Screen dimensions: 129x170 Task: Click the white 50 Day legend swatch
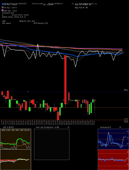3,7
